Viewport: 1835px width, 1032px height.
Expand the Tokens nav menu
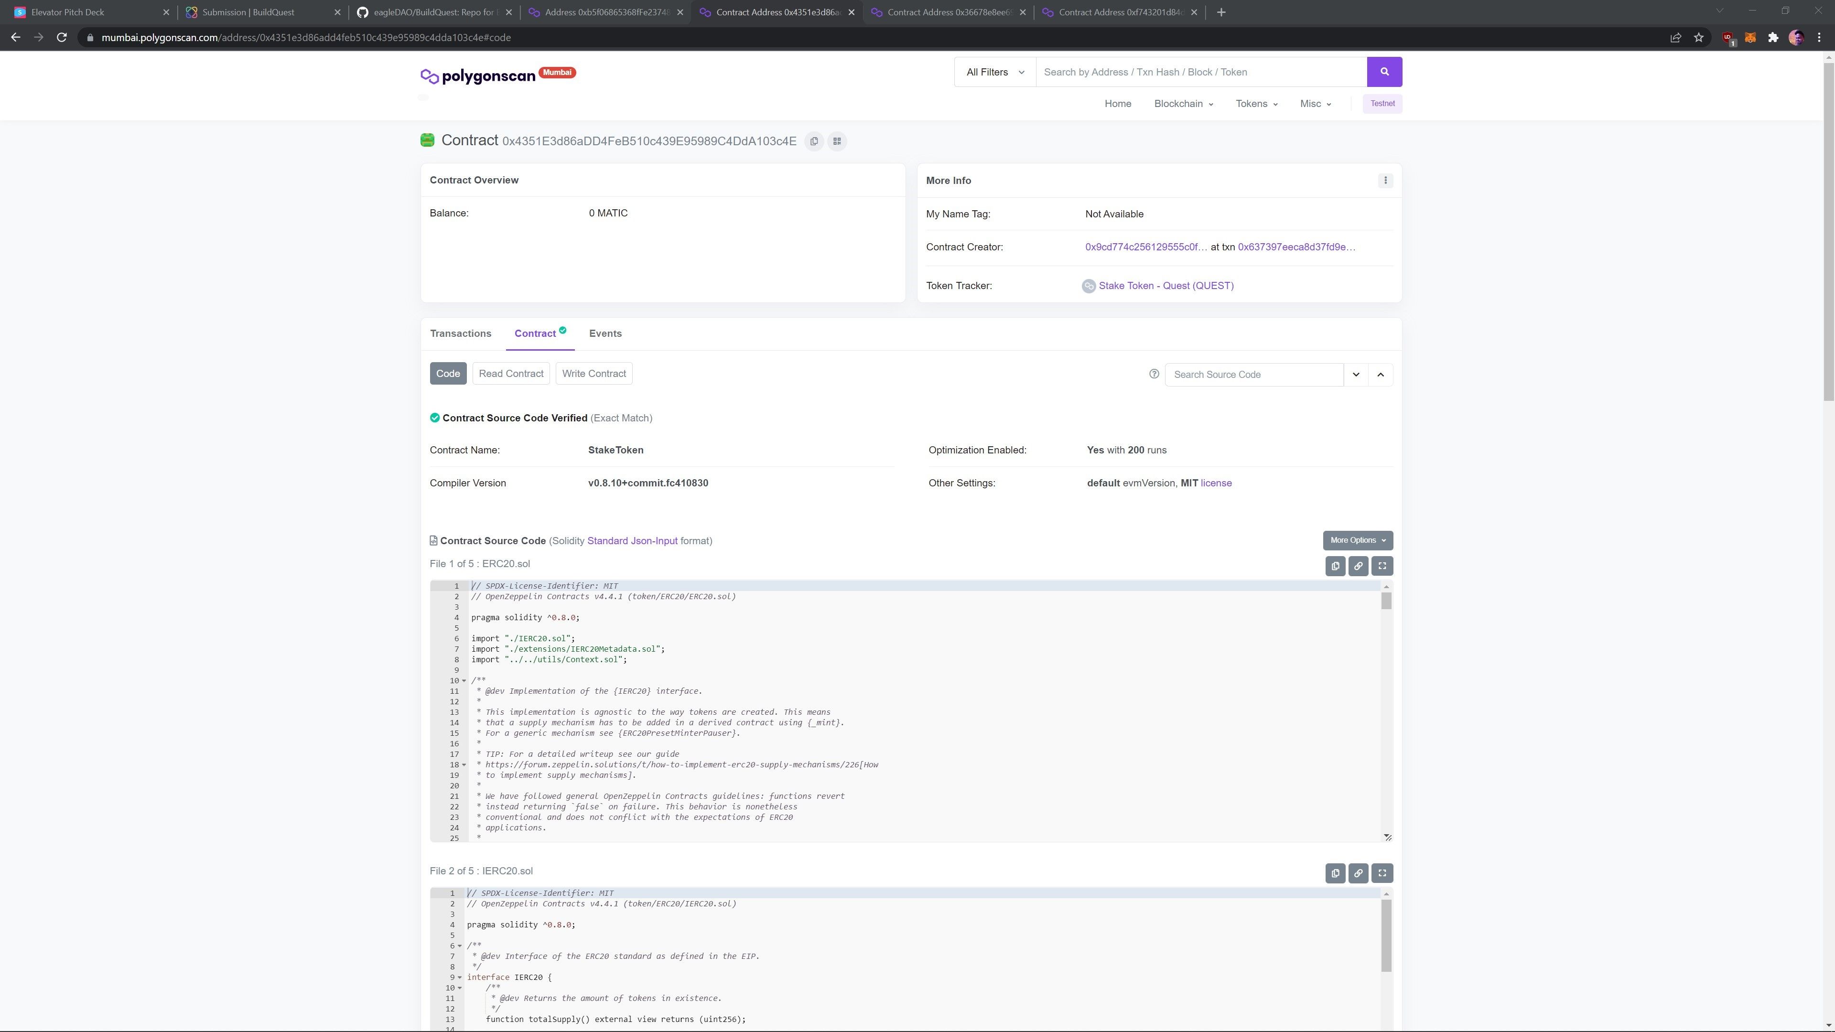click(1257, 104)
